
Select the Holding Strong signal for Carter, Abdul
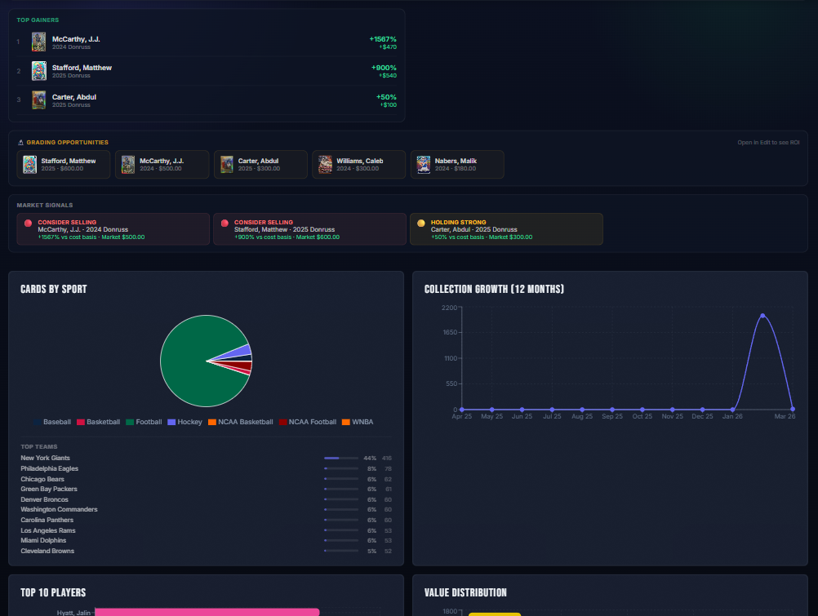tap(506, 228)
